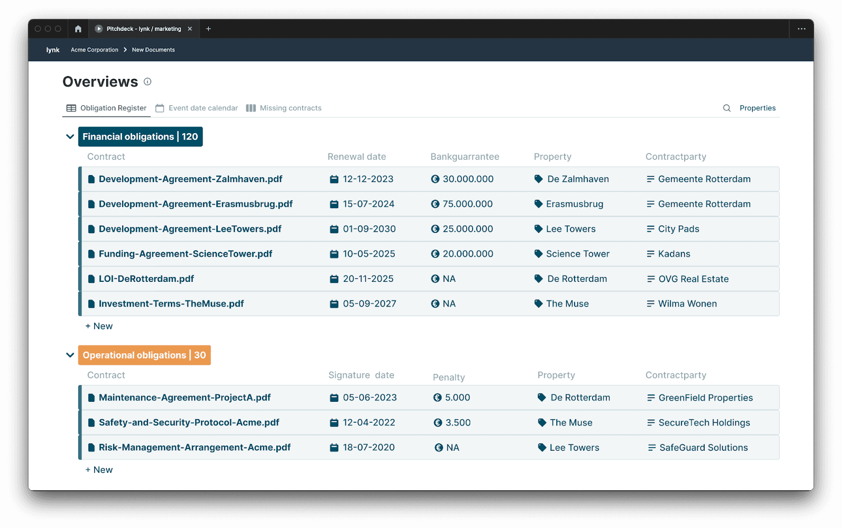Open Investment-Terms-TheMuse.pdf
Image resolution: width=842 pixels, height=528 pixels.
pos(171,304)
